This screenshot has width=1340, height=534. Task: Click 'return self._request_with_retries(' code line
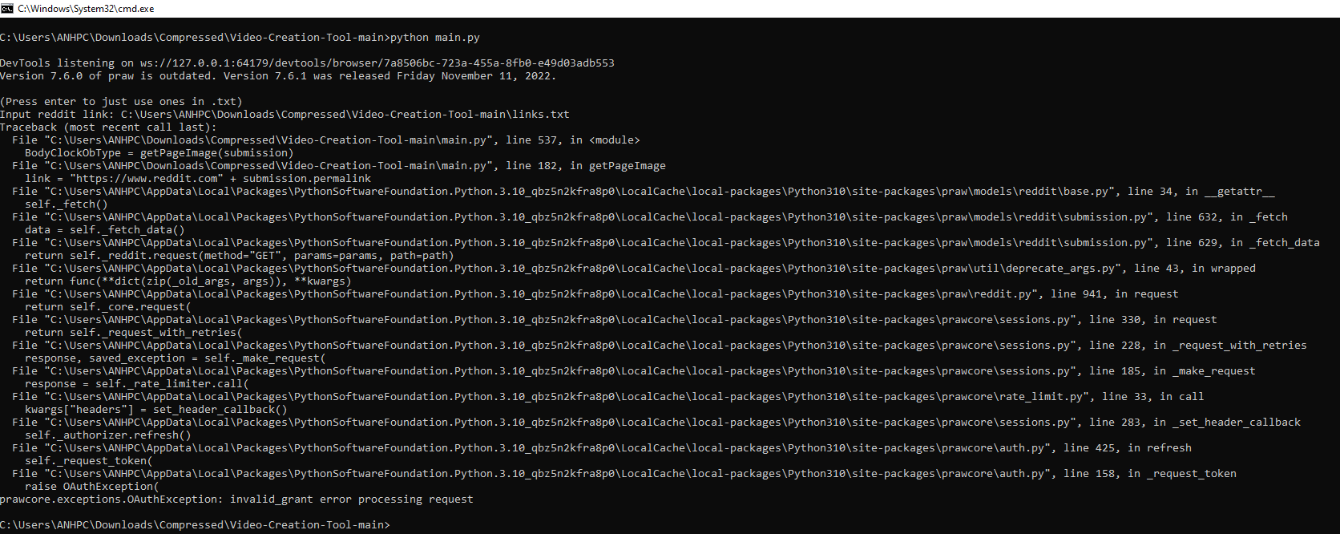coord(134,333)
